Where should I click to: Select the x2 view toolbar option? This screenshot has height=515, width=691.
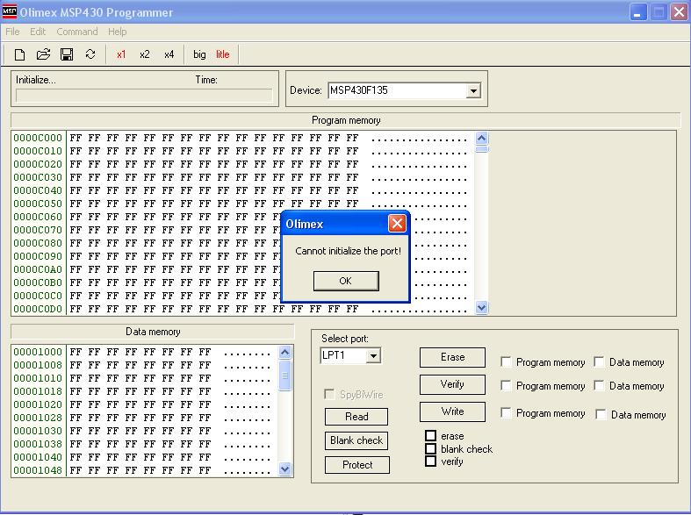point(145,54)
